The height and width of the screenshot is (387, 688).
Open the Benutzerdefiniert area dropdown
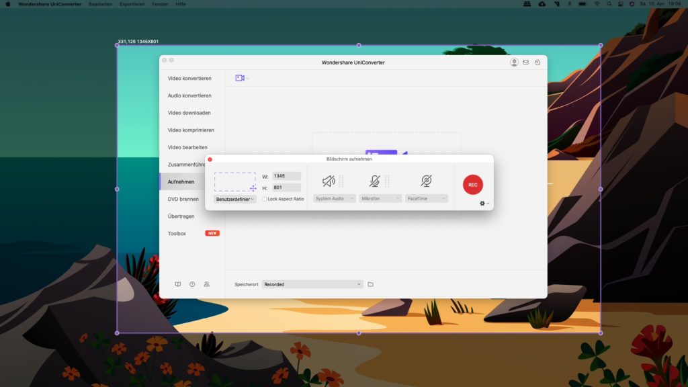pyautogui.click(x=234, y=199)
